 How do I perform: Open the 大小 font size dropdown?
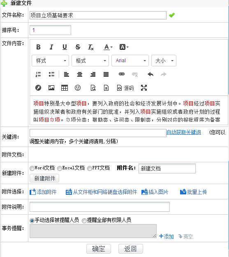pyautogui.click(x=164, y=61)
